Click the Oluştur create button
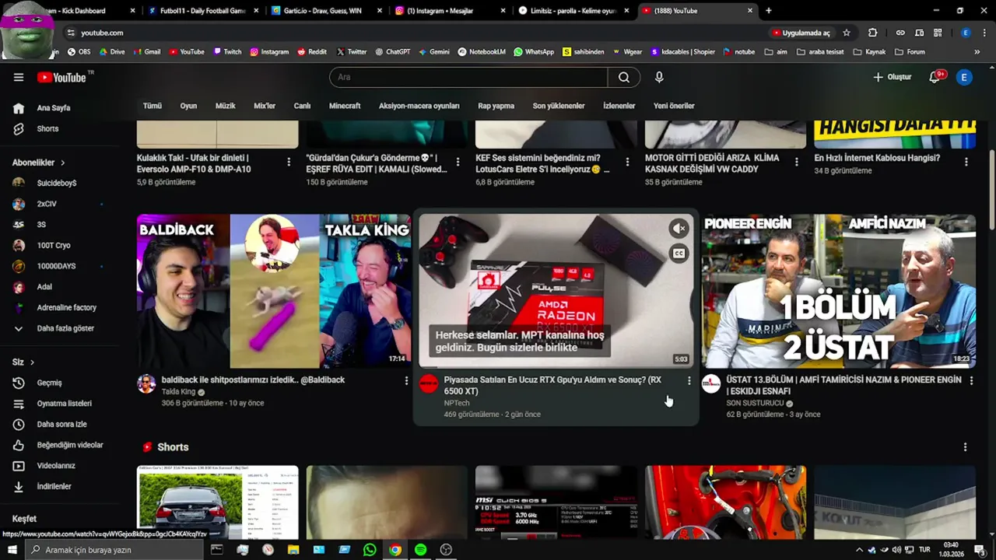This screenshot has width=996, height=560. [892, 77]
